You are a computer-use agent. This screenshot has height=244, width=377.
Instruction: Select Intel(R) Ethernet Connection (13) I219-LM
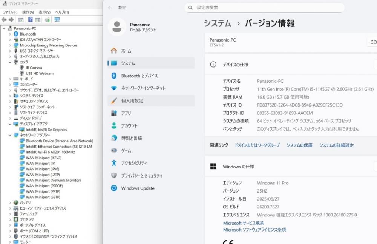(x=59, y=147)
